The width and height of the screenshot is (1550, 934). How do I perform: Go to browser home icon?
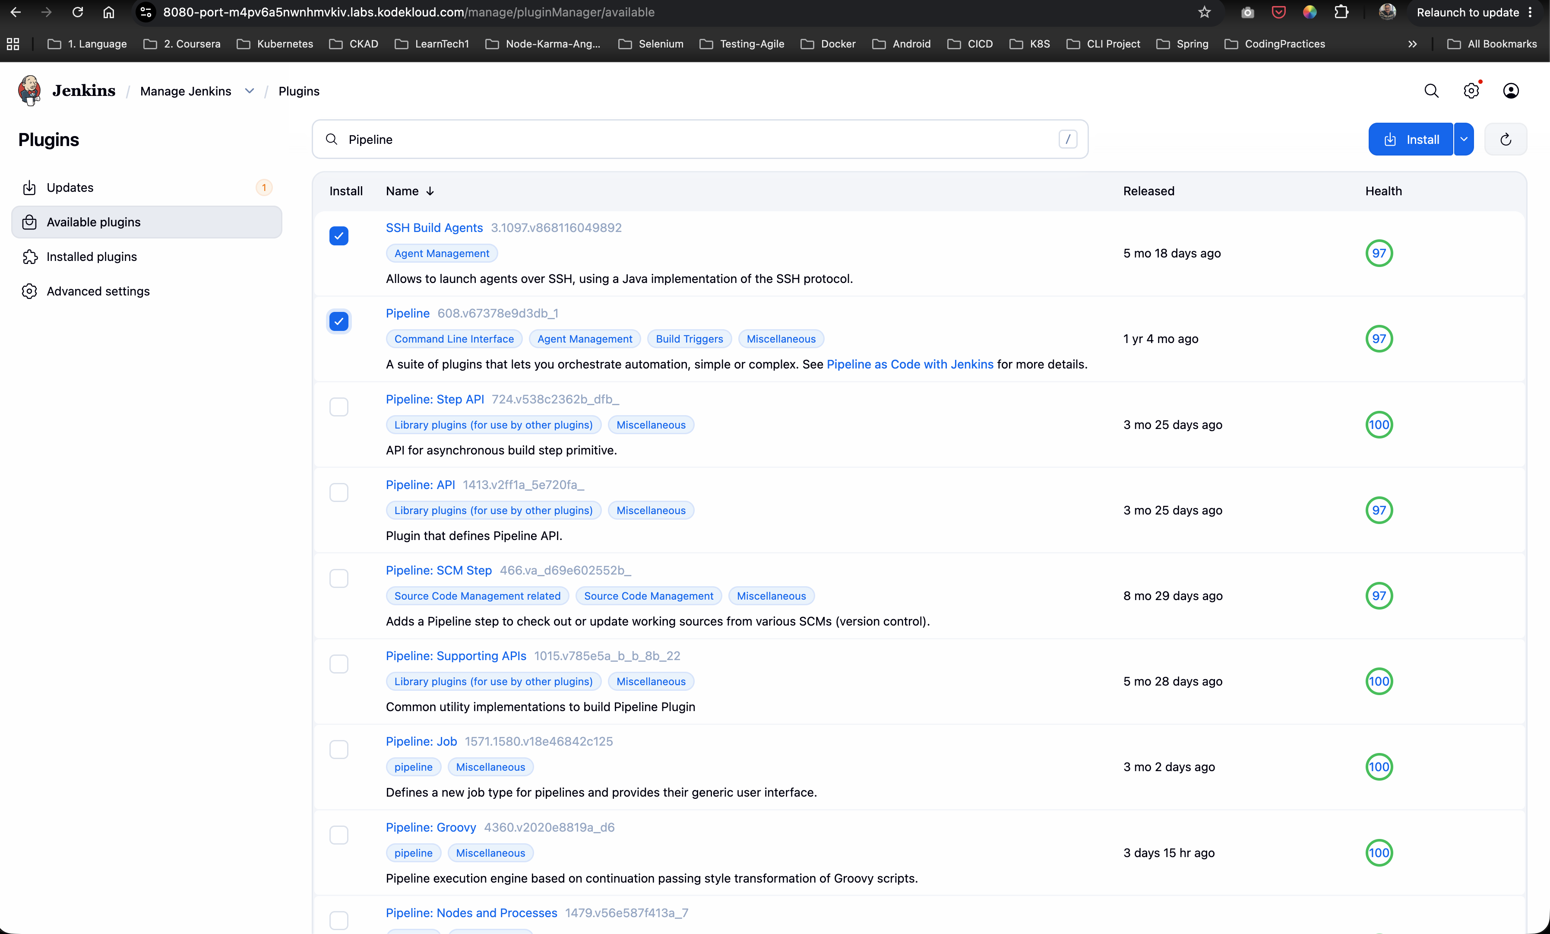109,12
